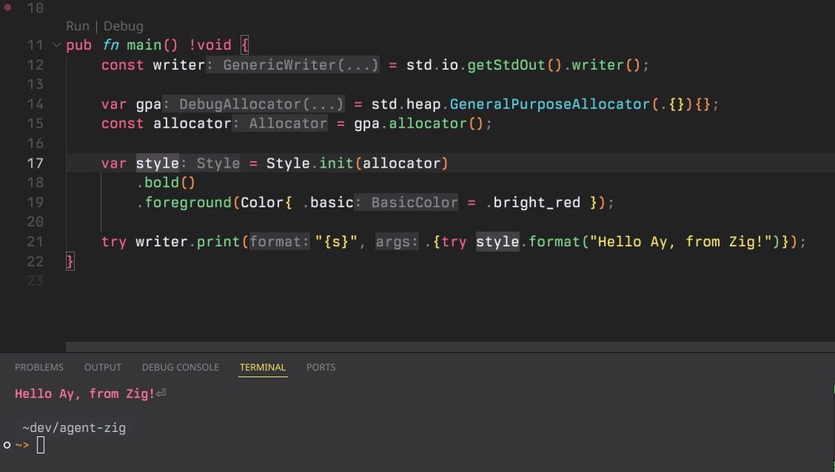
Task: Click 'Style.init' call on line 17
Action: (x=310, y=163)
